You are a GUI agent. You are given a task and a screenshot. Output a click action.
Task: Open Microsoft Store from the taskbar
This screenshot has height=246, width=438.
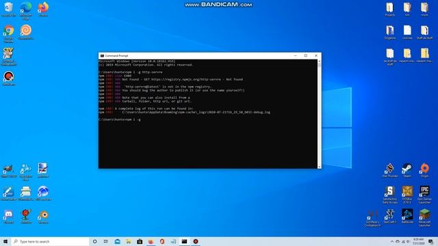(140, 241)
